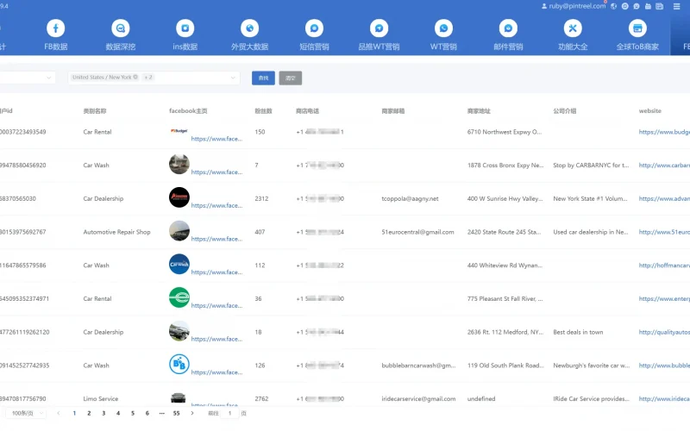
Task: Click the blue 查找 search button
Action: point(263,78)
